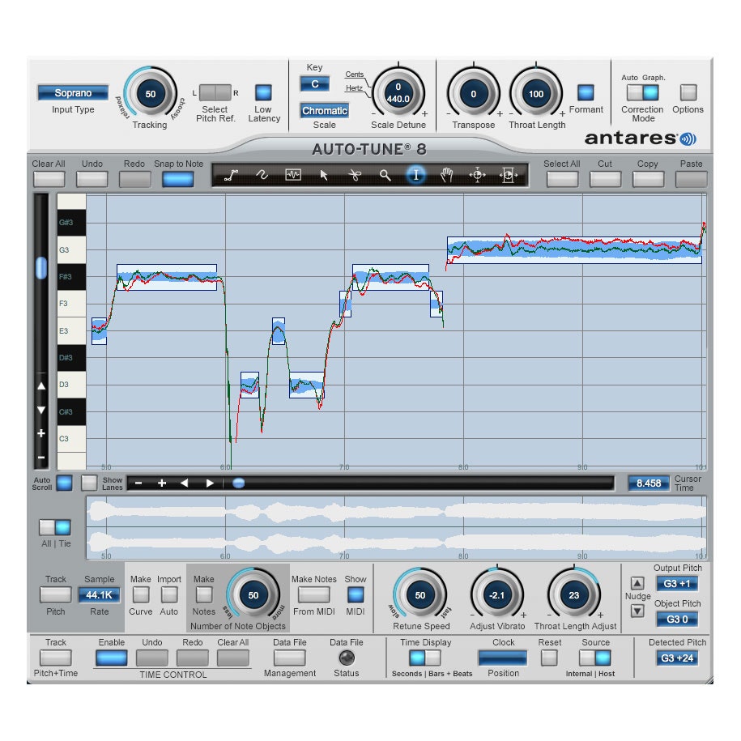
Task: Switch Time Display Seconds / Bars + Beats
Action: coord(425,658)
